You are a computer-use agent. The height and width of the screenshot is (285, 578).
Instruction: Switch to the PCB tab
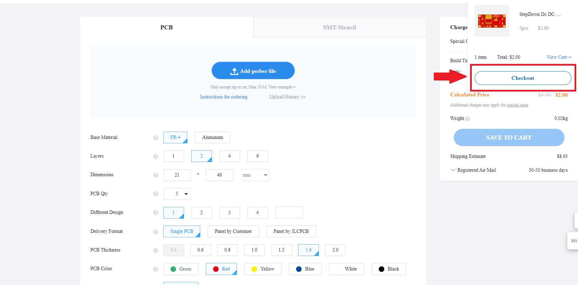click(167, 27)
